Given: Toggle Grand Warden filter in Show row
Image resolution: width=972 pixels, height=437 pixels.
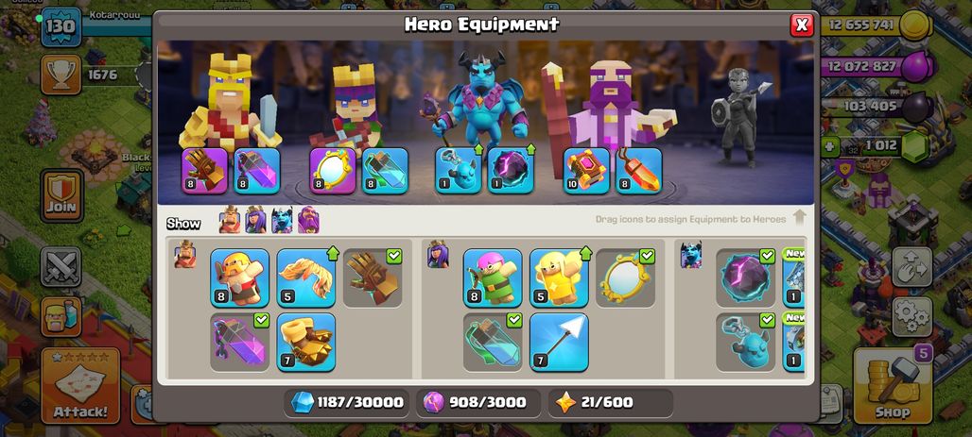Looking at the screenshot, I should click(308, 220).
